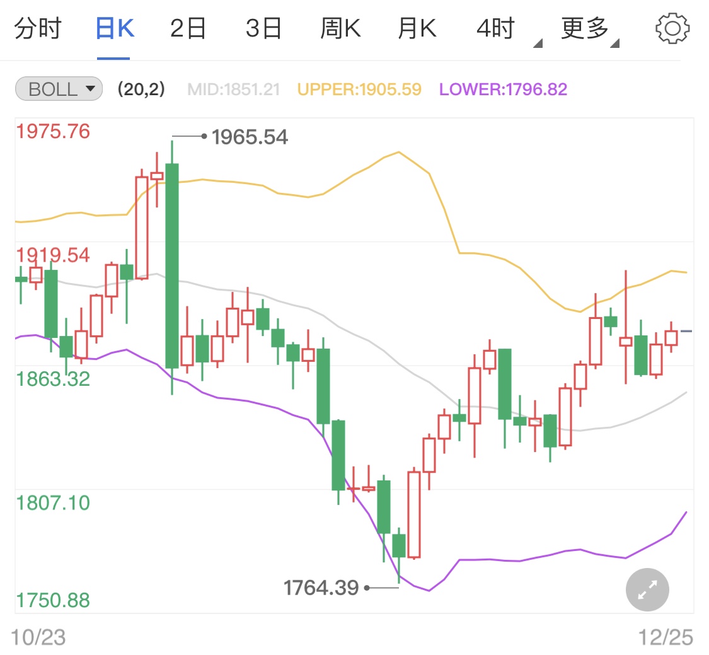This screenshot has width=709, height=655.
Task: Click the 1919.54 axis price label
Action: [x=53, y=255]
